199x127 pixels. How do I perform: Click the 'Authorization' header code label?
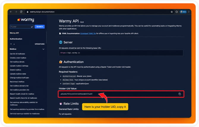coord(69,76)
